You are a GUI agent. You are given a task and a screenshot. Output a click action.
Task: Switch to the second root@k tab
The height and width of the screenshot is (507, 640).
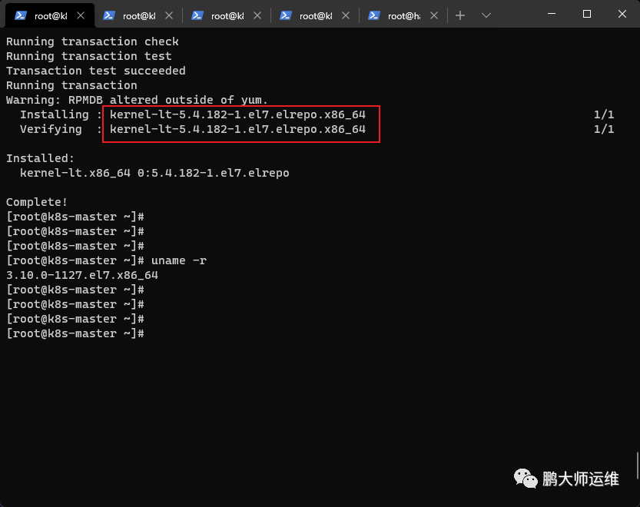click(x=139, y=15)
